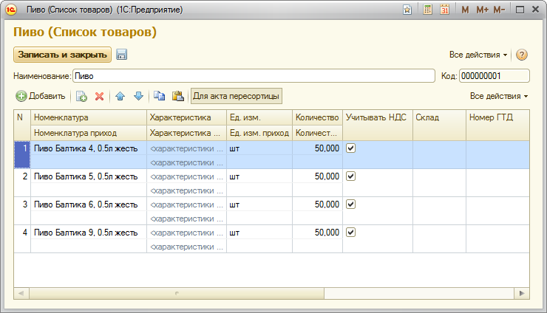The width and height of the screenshot is (547, 313).
Task: Click the 1C application logo icon
Action: click(11, 10)
